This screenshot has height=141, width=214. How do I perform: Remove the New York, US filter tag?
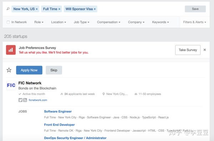pyautogui.click(x=37, y=9)
